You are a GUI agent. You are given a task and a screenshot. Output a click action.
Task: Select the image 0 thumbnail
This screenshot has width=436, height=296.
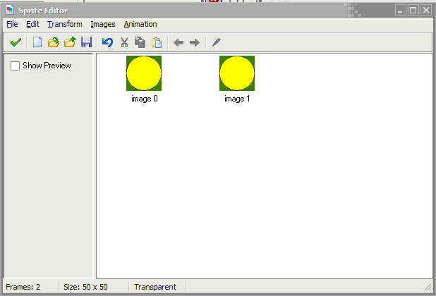coord(144,73)
